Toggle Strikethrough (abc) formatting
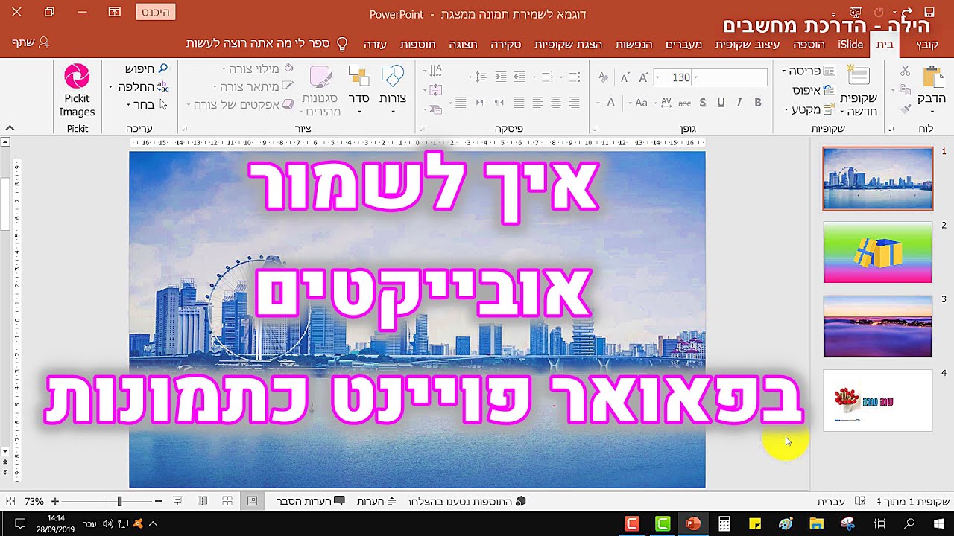 (x=684, y=103)
